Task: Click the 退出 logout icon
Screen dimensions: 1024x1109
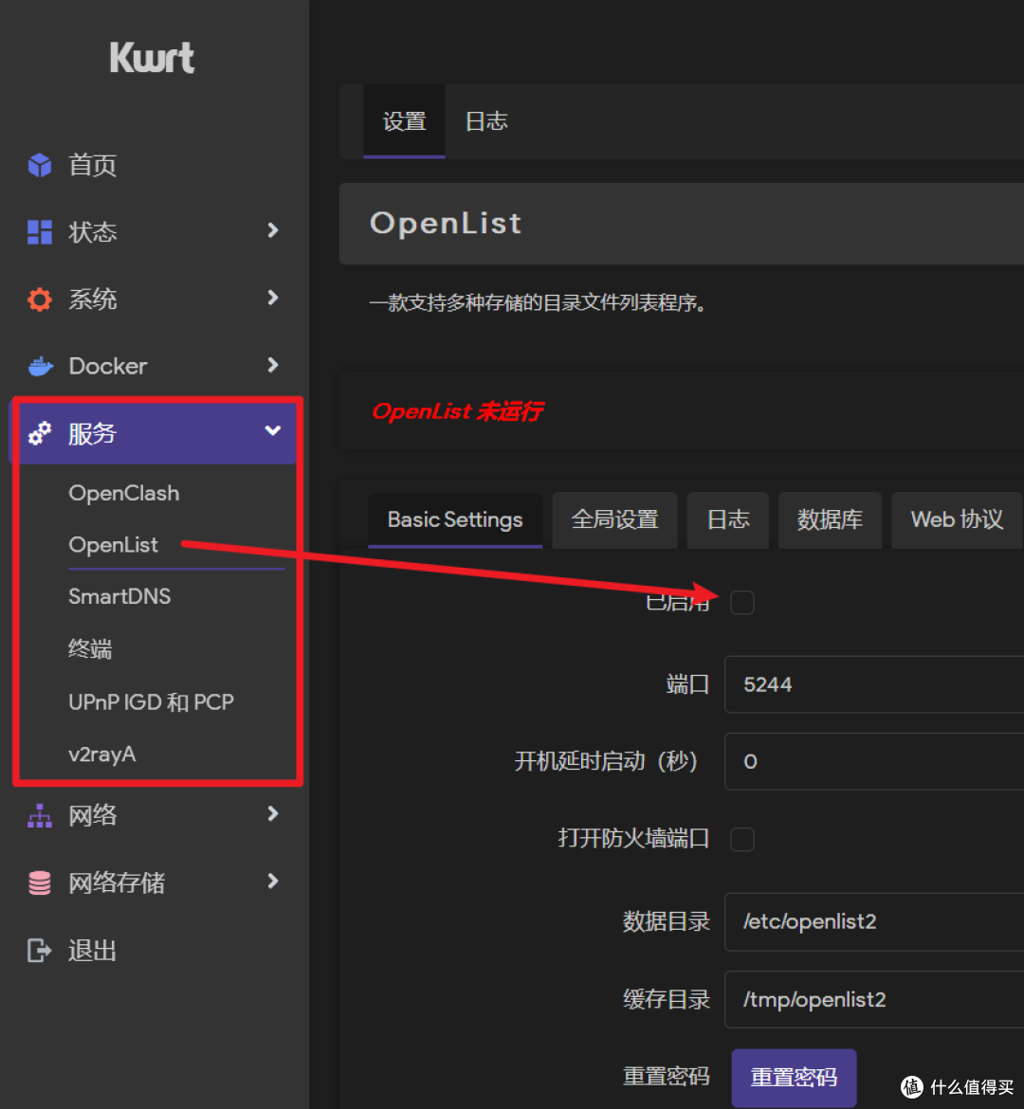Action: coord(38,950)
